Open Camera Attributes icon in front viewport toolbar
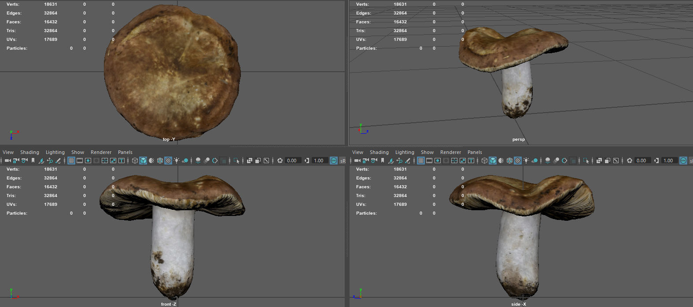Viewport: 693px width, 307px height. pyautogui.click(x=24, y=161)
